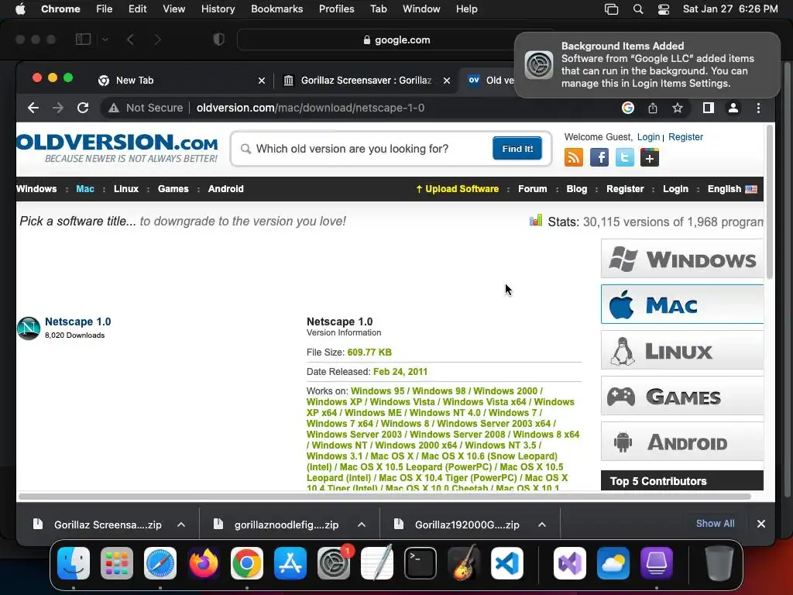Click the Chrome address bar URL
The image size is (793, 595).
(310, 108)
